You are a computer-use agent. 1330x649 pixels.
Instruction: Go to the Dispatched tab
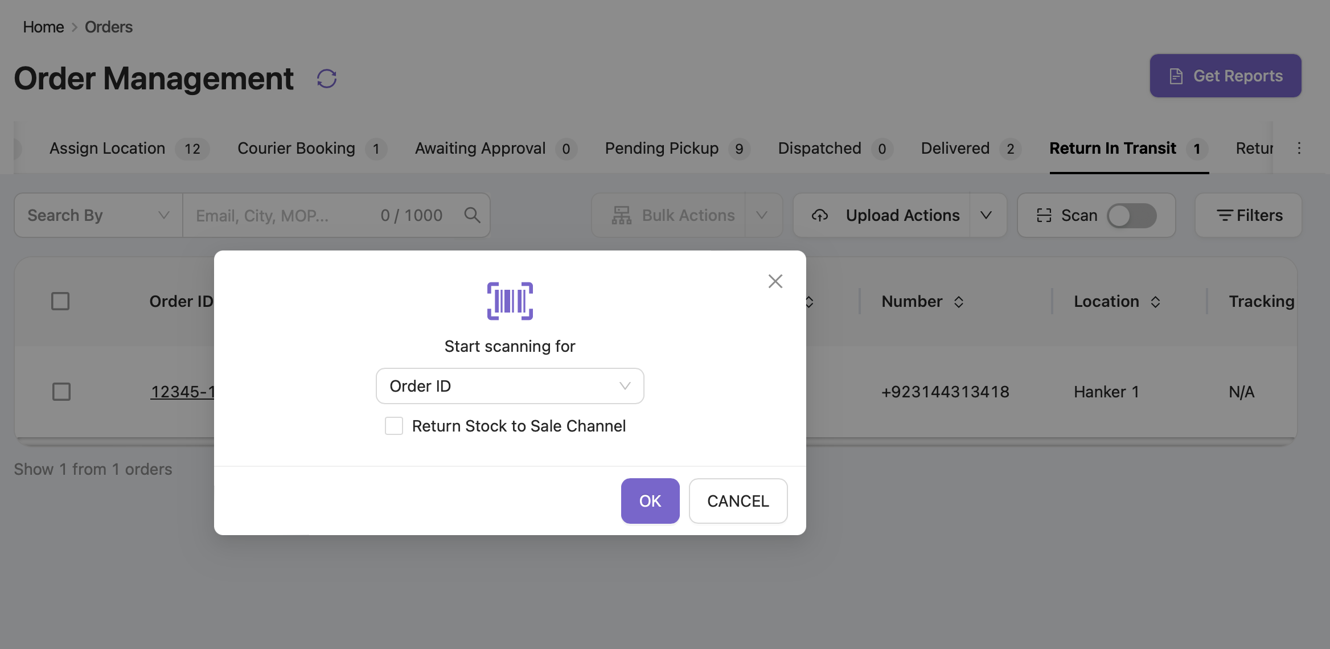[835, 149]
